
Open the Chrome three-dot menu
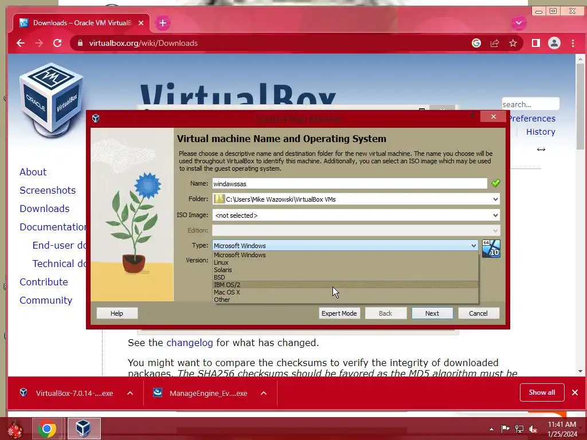(x=573, y=43)
